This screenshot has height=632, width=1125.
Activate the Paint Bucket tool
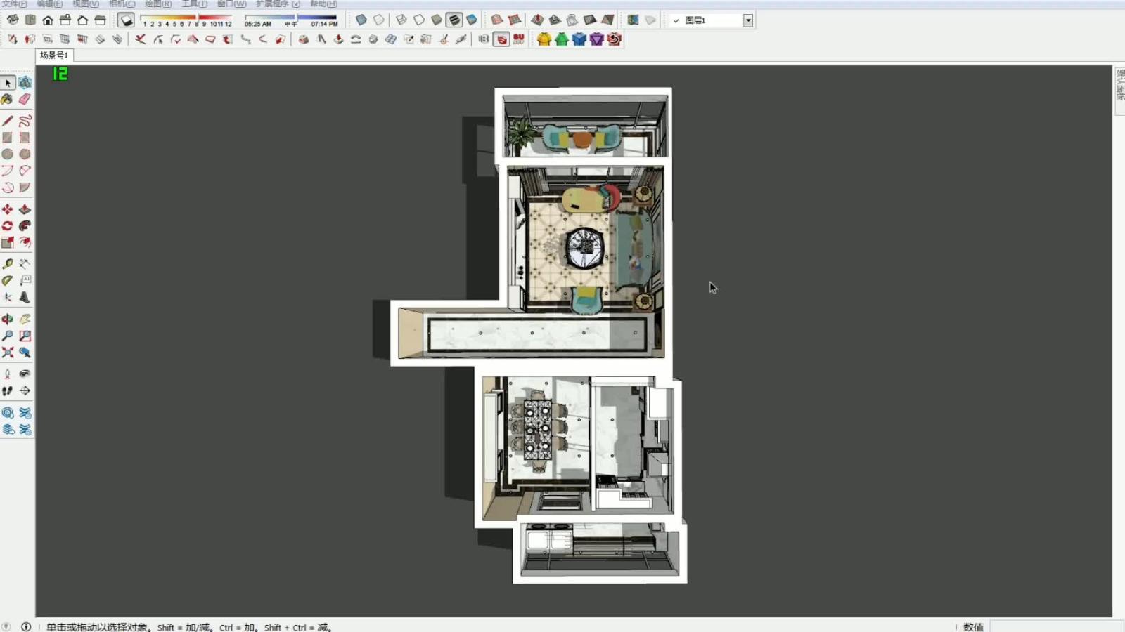pos(8,100)
